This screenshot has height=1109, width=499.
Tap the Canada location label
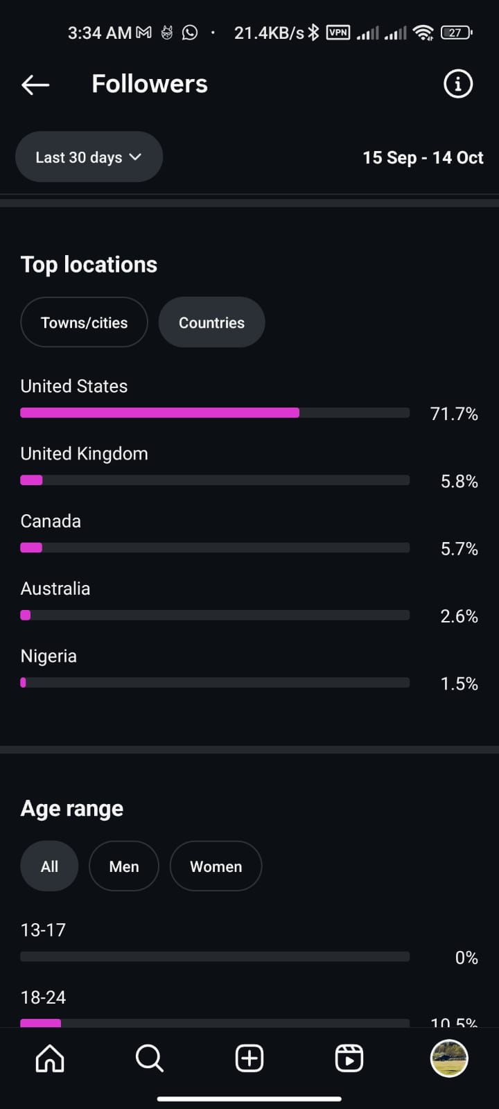(x=51, y=521)
